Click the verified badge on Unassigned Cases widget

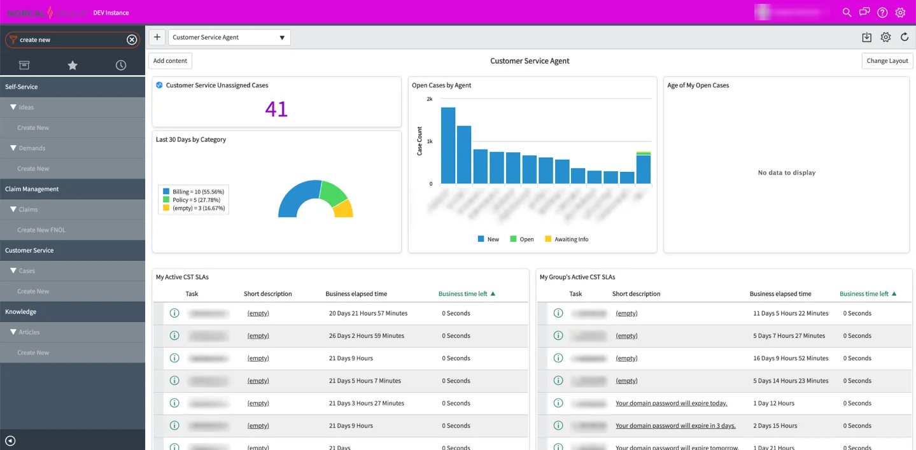click(159, 85)
